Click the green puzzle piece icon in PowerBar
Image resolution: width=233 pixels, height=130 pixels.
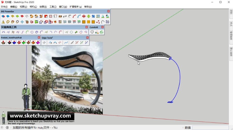point(37,22)
